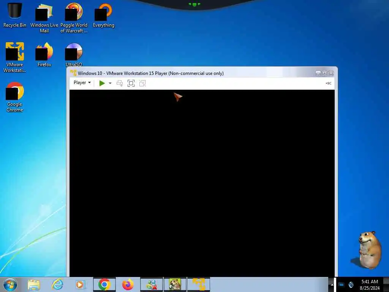Open the Player menu

pyautogui.click(x=82, y=83)
